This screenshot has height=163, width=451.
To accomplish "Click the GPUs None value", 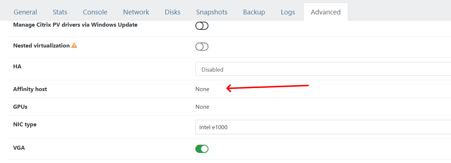I will (202, 107).
